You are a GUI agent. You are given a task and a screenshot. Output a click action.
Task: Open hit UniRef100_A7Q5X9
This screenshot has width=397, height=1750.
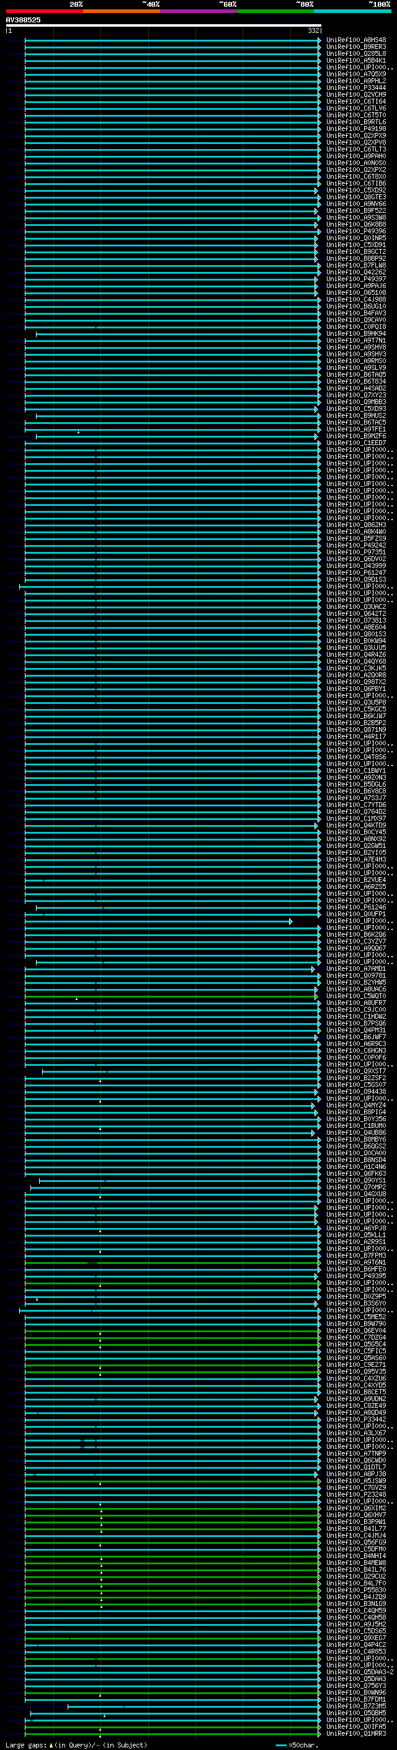pyautogui.click(x=356, y=74)
